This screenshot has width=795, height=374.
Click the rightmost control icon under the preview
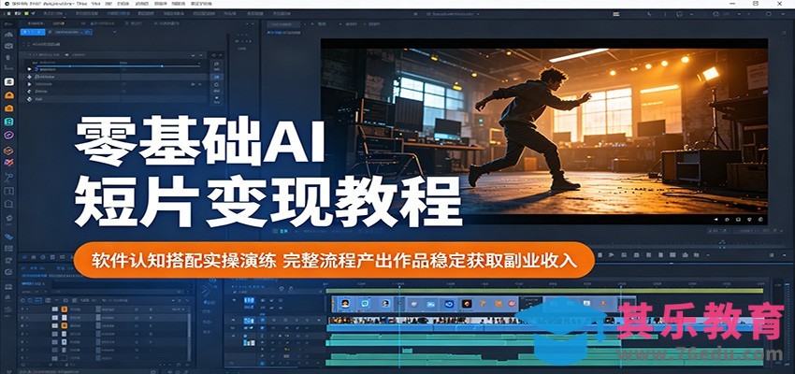760,220
